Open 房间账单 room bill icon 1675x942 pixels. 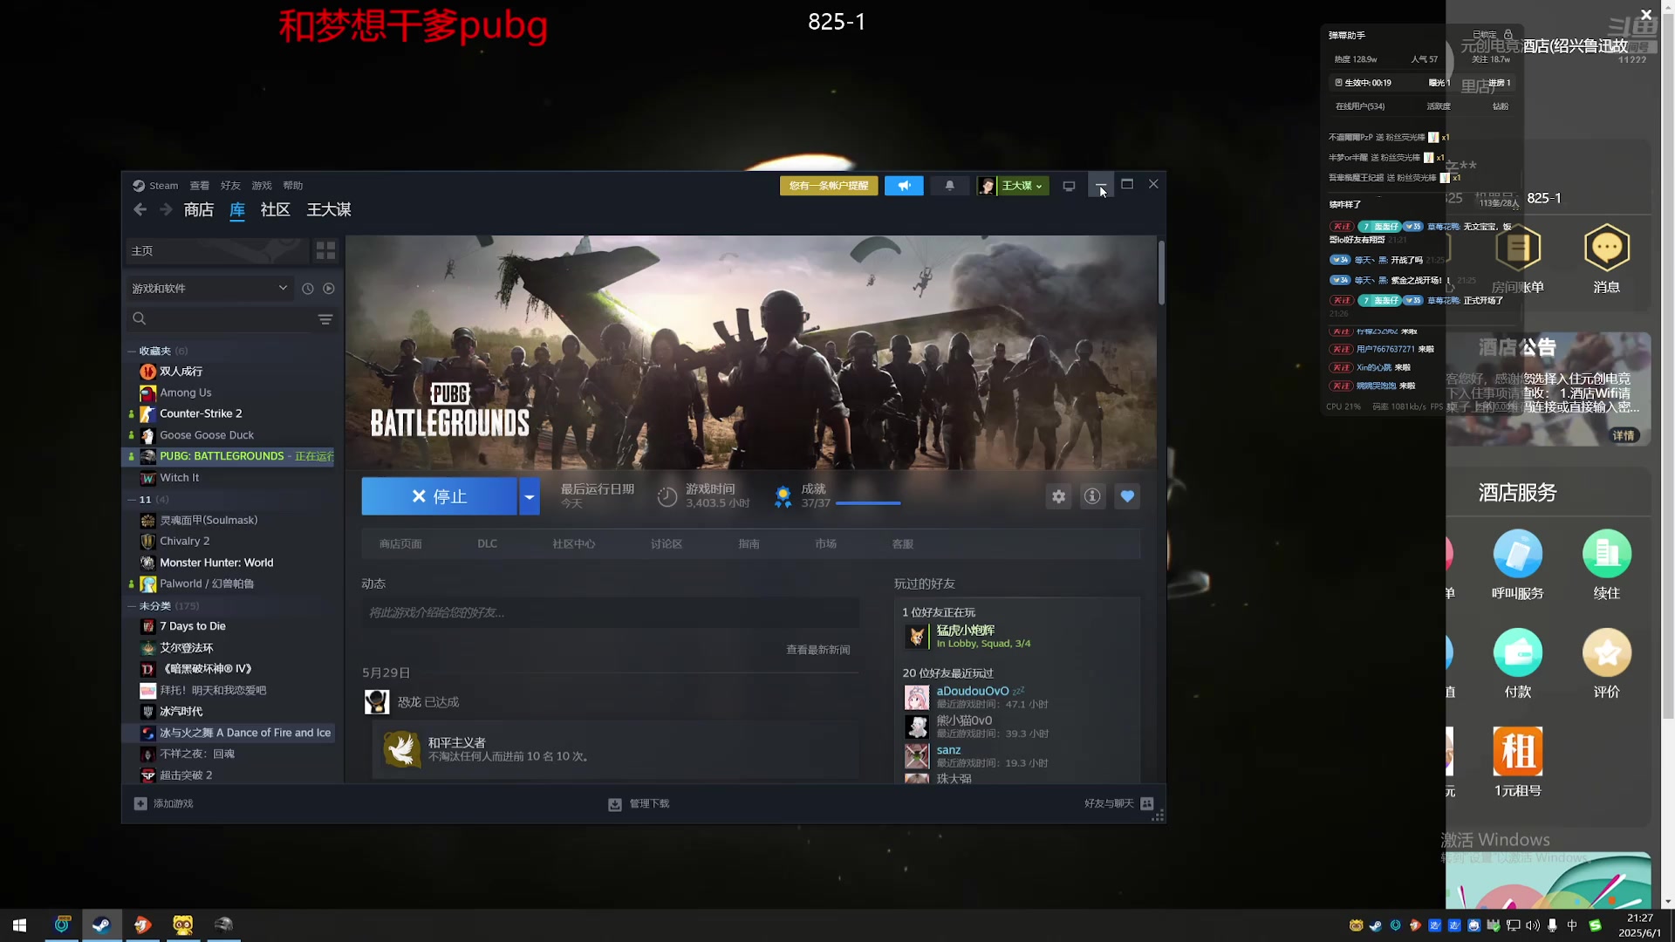pos(1518,248)
